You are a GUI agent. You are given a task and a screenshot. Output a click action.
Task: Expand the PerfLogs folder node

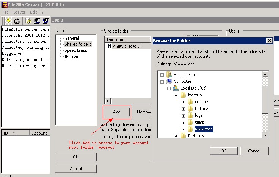176,136
